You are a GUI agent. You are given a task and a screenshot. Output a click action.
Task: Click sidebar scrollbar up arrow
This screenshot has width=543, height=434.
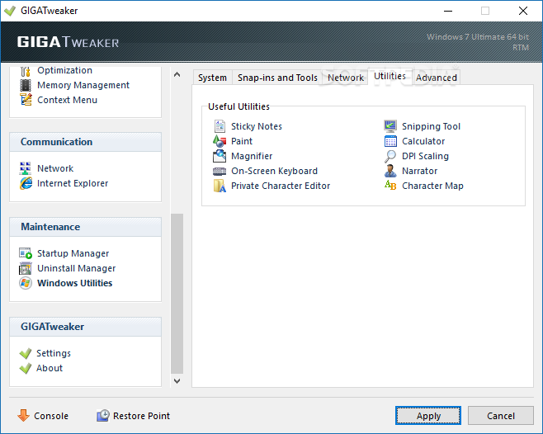tap(177, 74)
